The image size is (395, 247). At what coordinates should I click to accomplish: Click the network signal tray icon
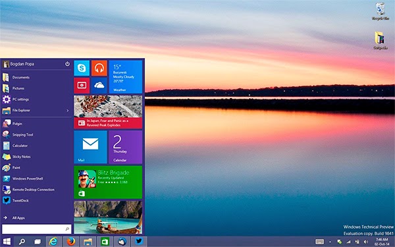(x=348, y=242)
